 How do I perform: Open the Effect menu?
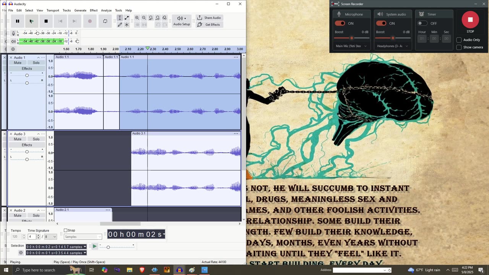(x=94, y=10)
